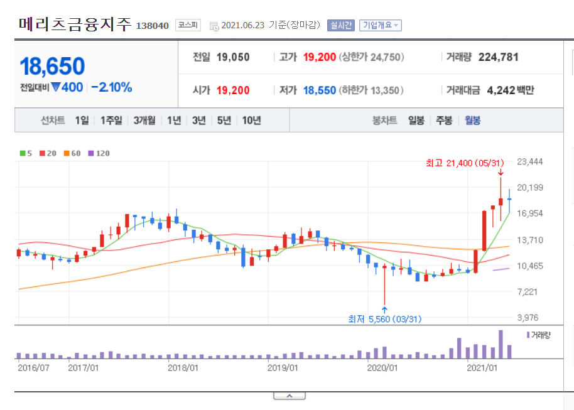Click the calendar icon beside the date
The height and width of the screenshot is (410, 574).
coord(214,26)
